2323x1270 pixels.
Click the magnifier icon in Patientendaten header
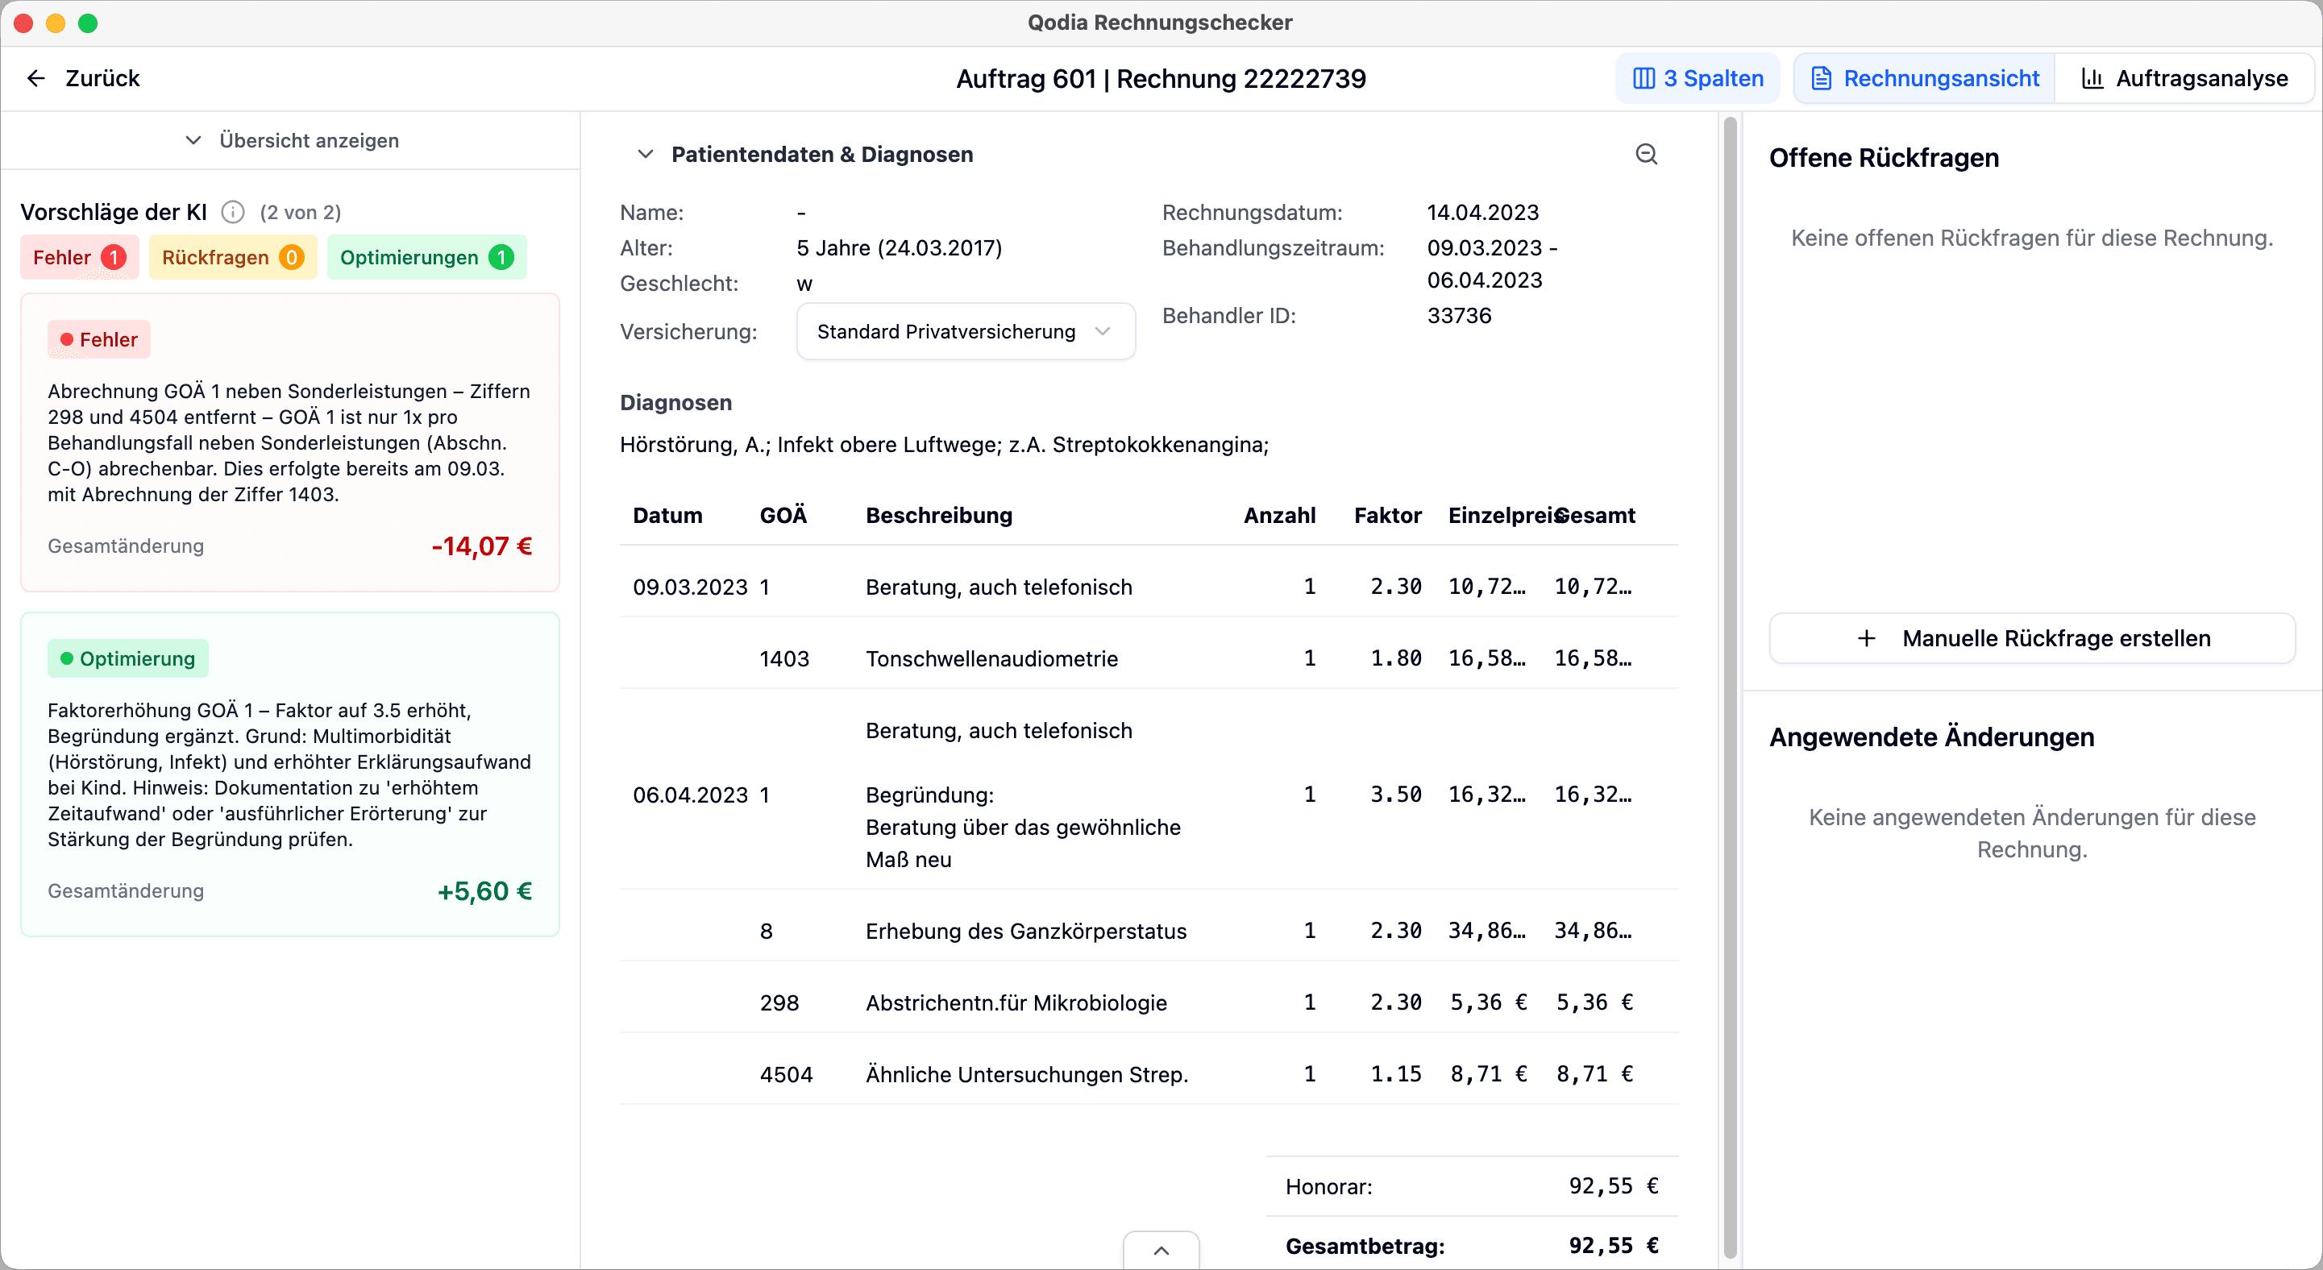tap(1647, 154)
